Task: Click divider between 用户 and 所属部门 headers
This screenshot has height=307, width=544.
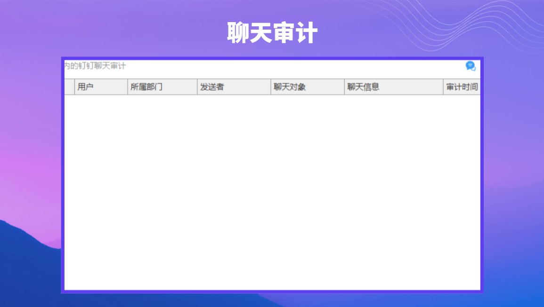Action: point(128,87)
